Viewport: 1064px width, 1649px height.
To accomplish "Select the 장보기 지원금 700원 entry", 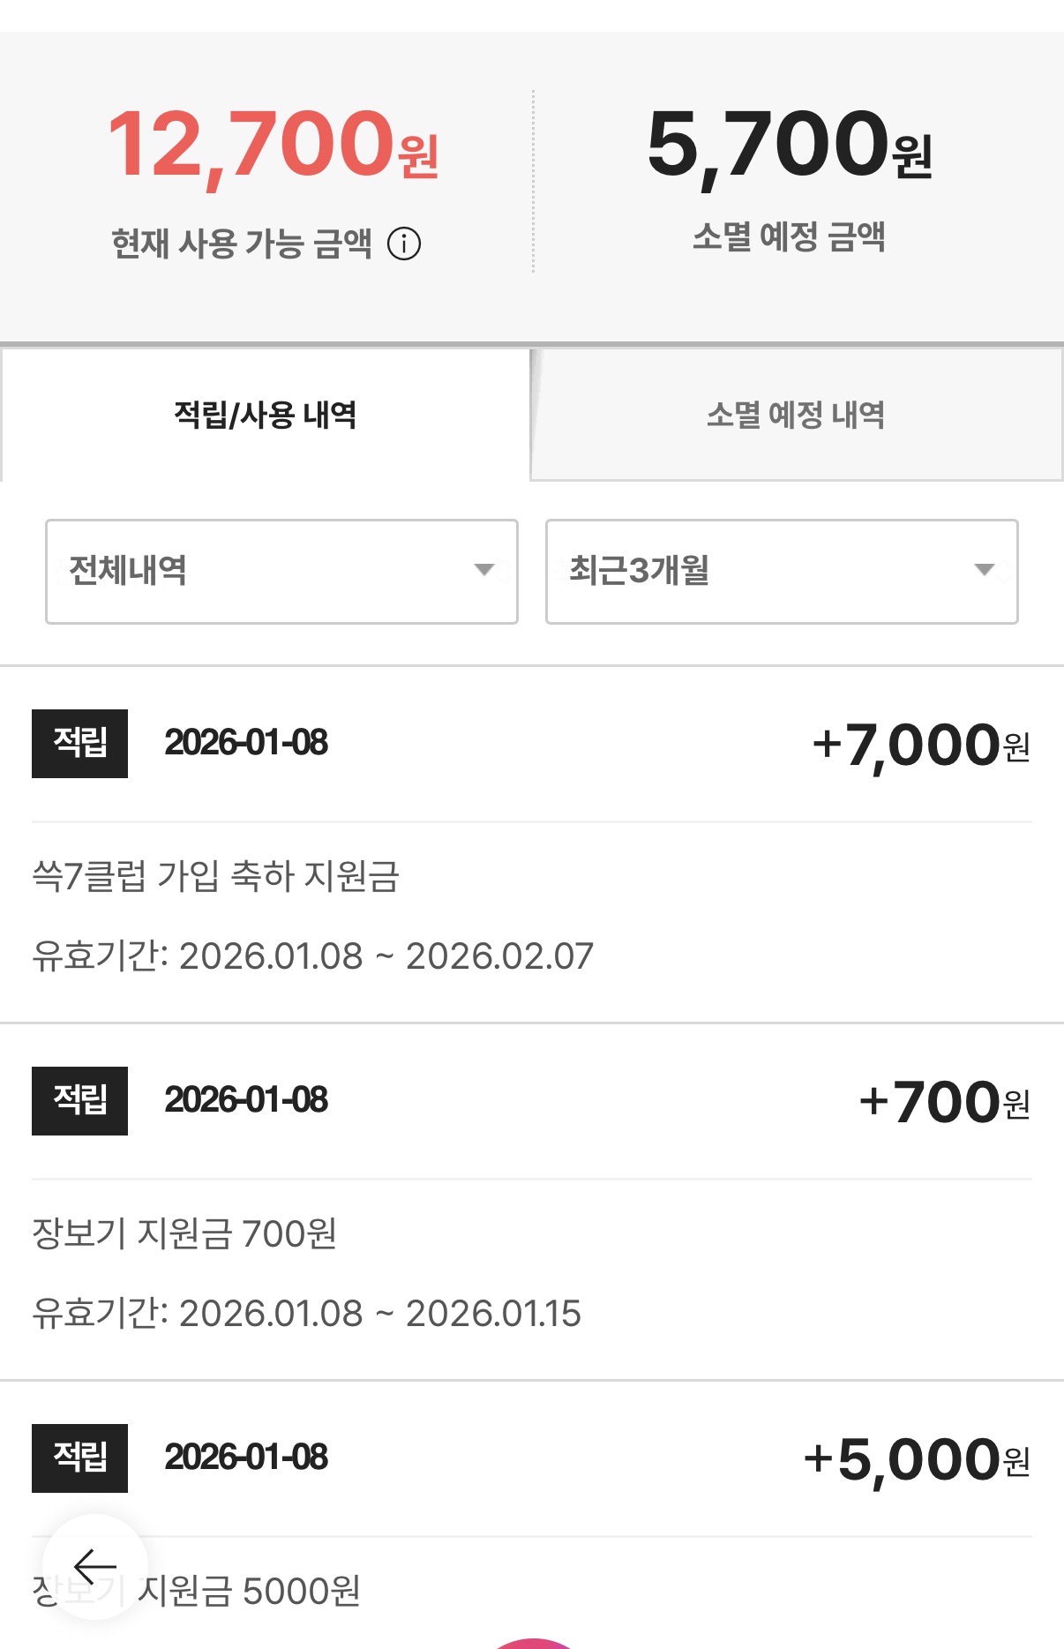I will (184, 1233).
